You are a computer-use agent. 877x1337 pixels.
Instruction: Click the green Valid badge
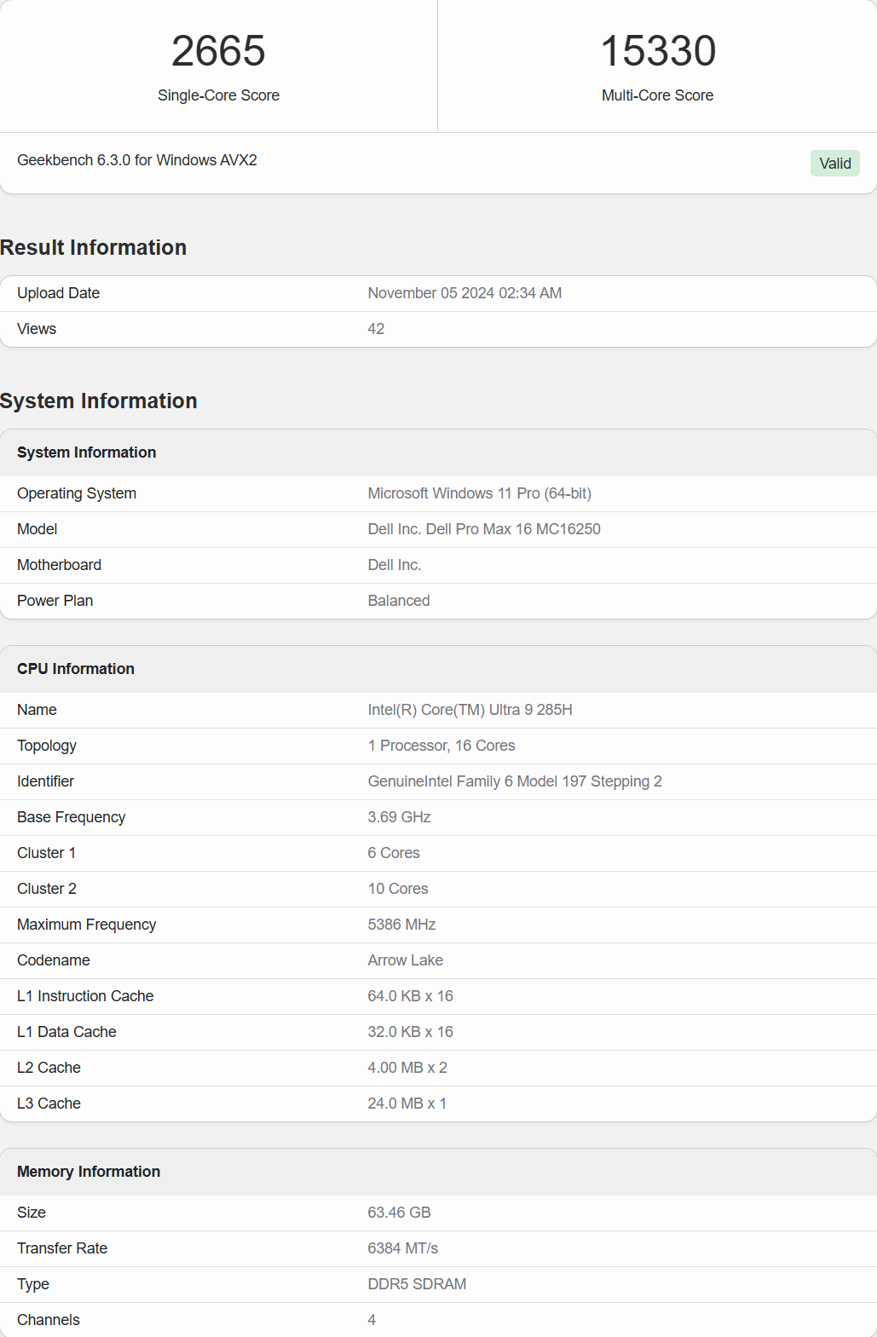tap(834, 164)
